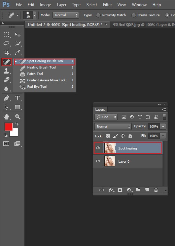Open the Opacity slider dropdown arrow
The image size is (175, 246).
pos(163,127)
